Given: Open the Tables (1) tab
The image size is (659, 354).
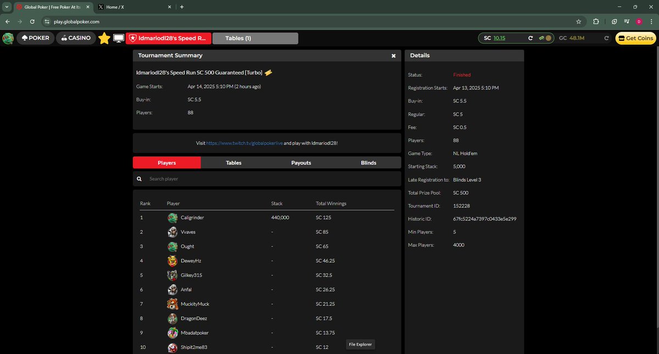Looking at the screenshot, I should [x=255, y=38].
